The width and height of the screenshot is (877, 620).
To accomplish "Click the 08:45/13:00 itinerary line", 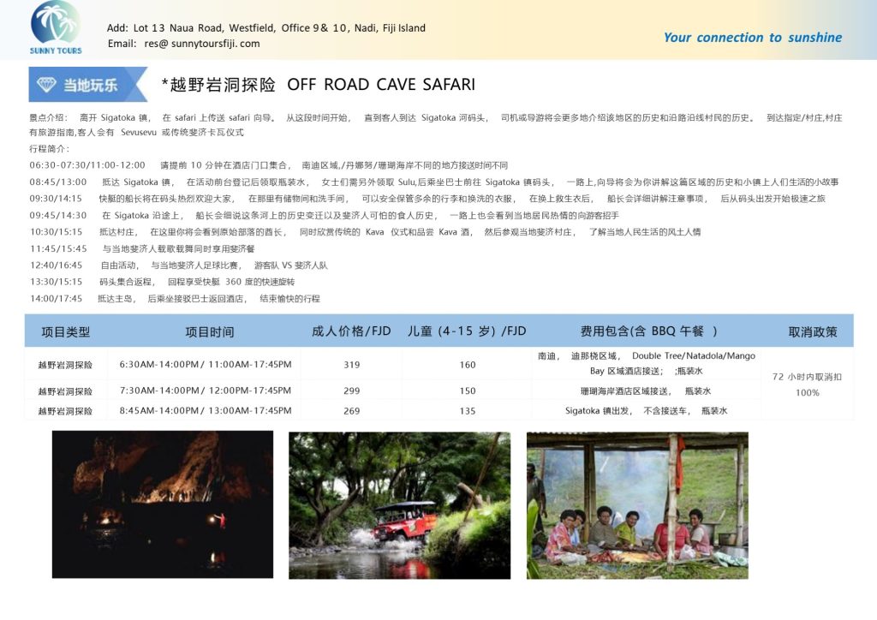I will (x=434, y=182).
